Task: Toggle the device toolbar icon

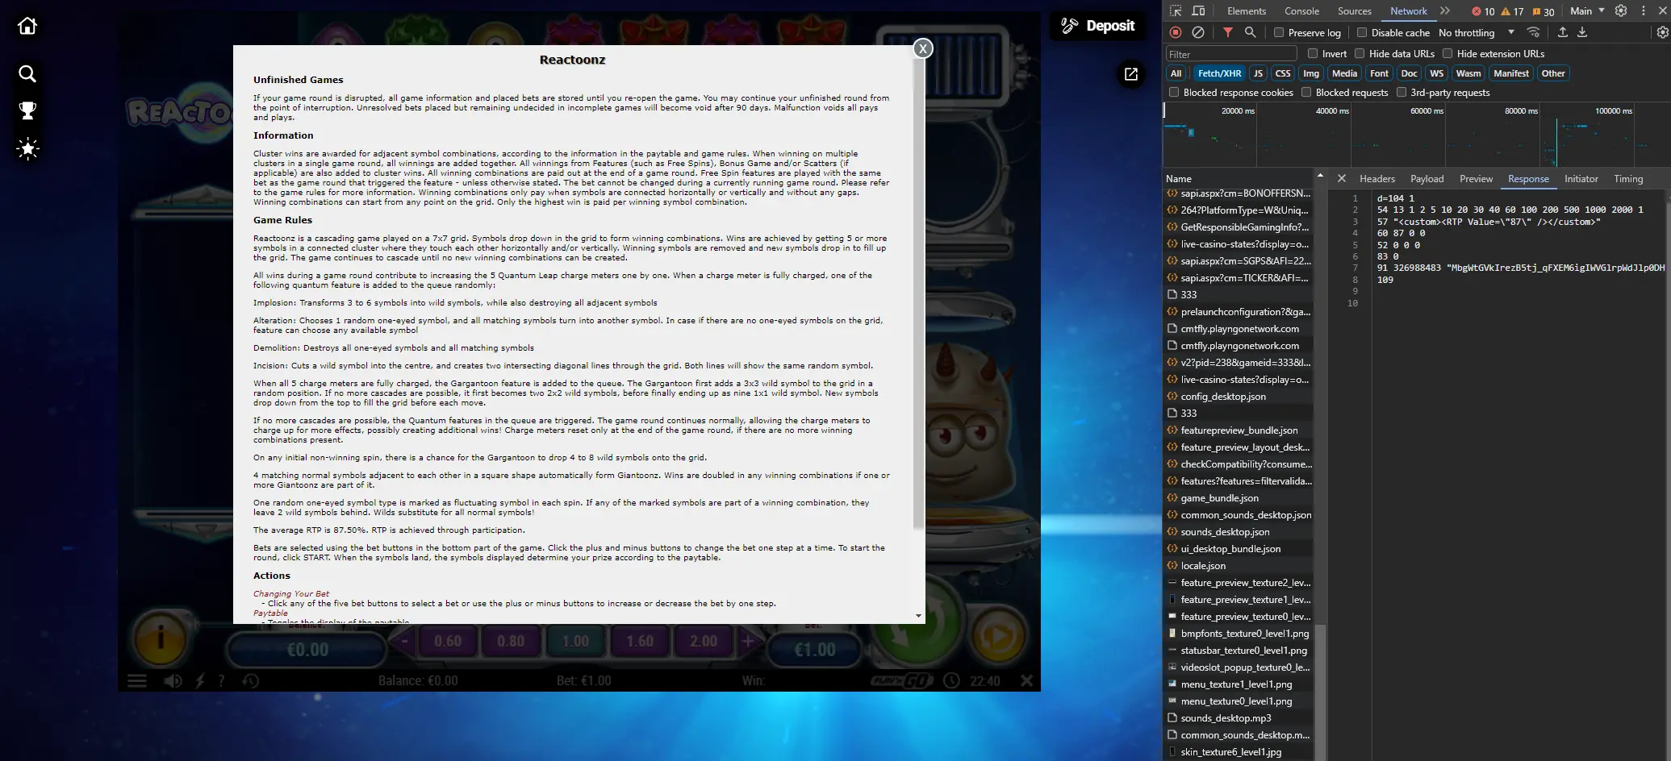Action: [1198, 11]
